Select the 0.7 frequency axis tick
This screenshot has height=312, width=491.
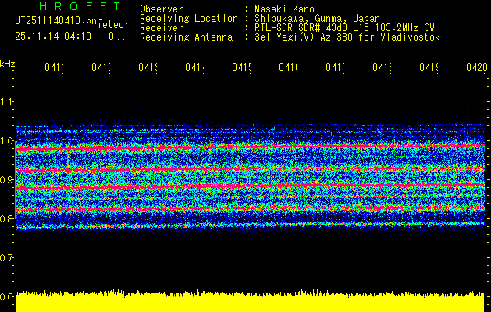(7, 258)
